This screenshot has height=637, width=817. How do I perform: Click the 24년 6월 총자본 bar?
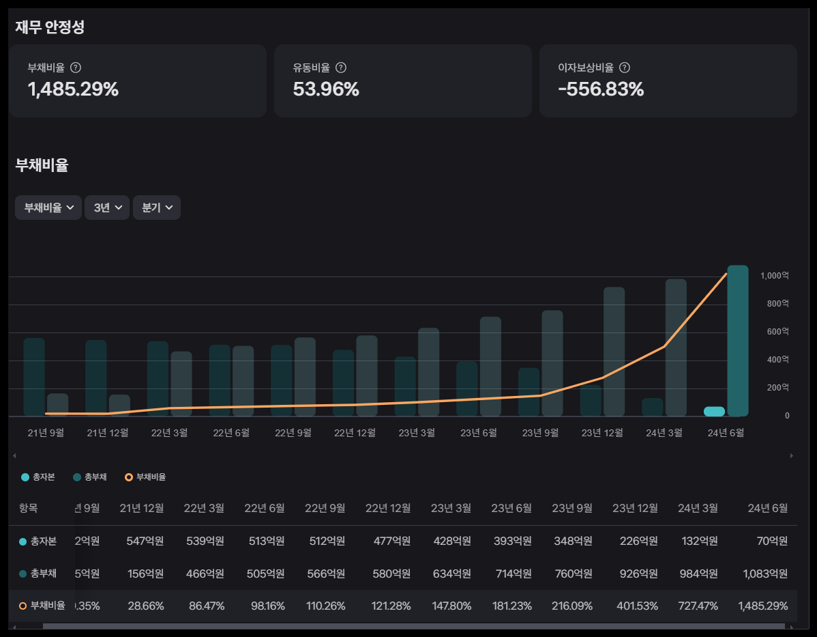coord(714,411)
